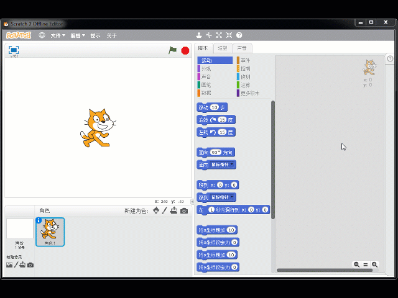Stop the project with red stop button
This screenshot has height=298, width=398.
pos(185,51)
